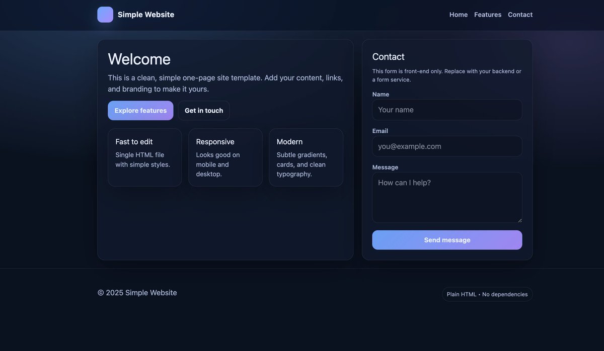Click the text 'Subtle gradients, cards, and clean typography'
The height and width of the screenshot is (351, 604).
(302, 164)
